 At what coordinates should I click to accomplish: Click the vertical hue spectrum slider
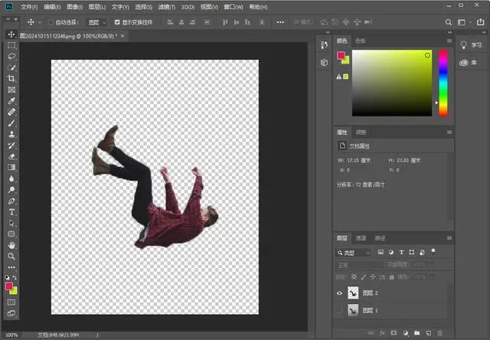pos(443,83)
